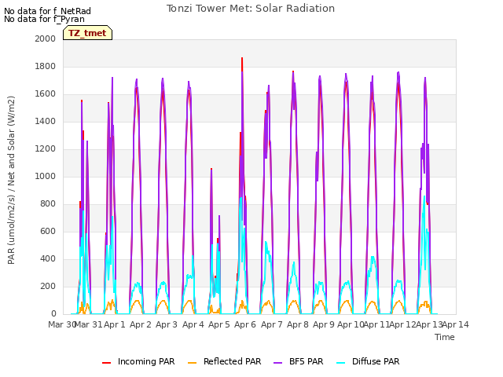Click the Apr 5 x-axis date label
This screenshot has height=377, width=503.
pos(219,324)
